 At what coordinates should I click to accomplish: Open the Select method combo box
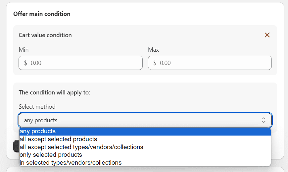(x=139, y=120)
